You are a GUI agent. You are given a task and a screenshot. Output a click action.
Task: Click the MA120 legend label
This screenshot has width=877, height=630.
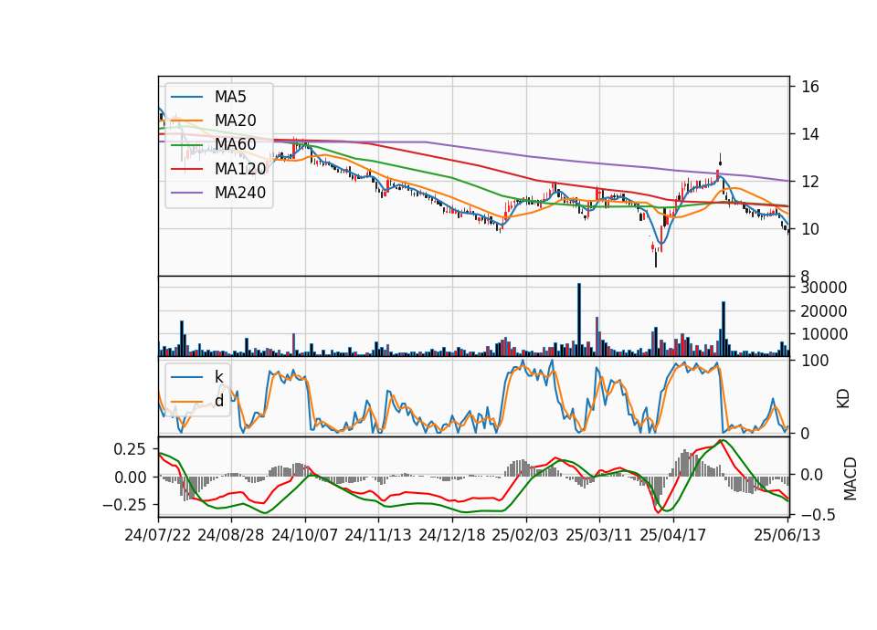click(240, 169)
